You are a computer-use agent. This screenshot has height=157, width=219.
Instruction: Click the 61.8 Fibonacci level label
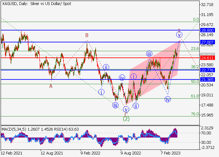[195, 96]
